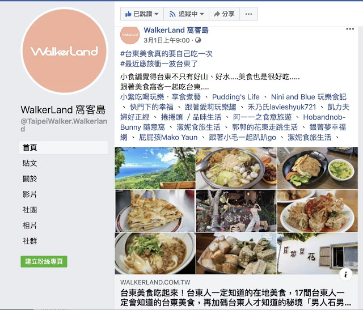
Task: Select the 貼文 sidebar tab
Action: (x=29, y=163)
